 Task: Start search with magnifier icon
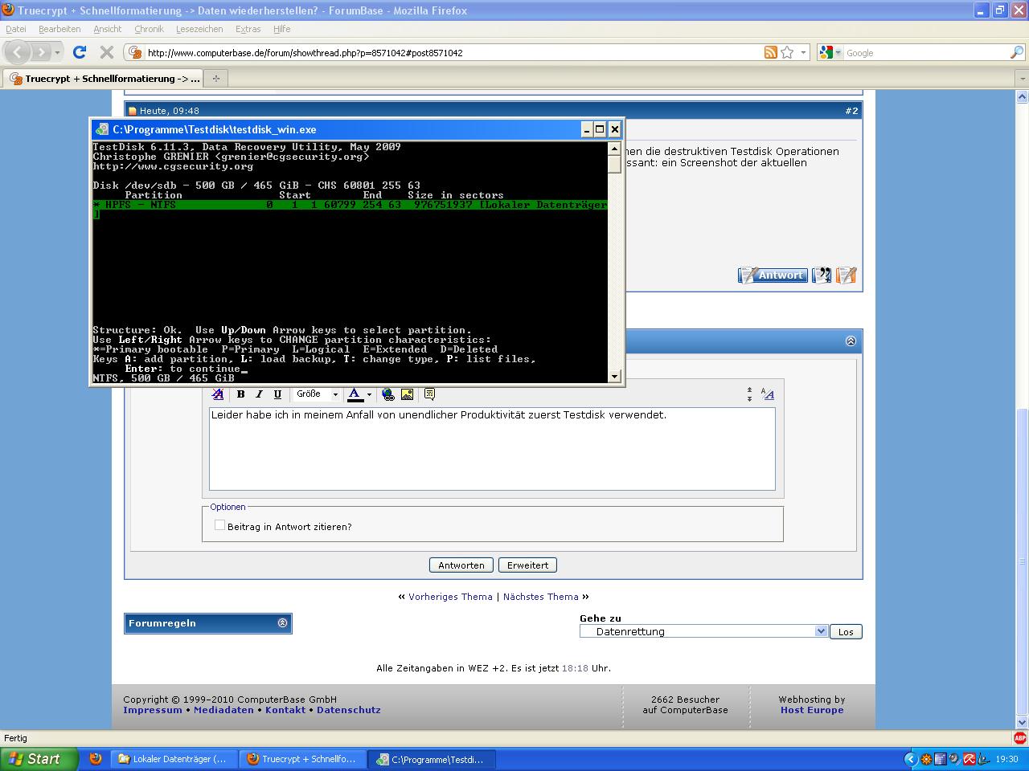point(1016,52)
